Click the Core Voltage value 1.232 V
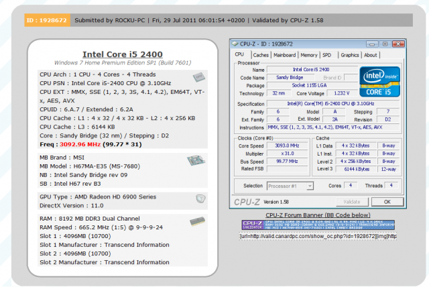Viewport: 429px width, 287px height. point(342,93)
